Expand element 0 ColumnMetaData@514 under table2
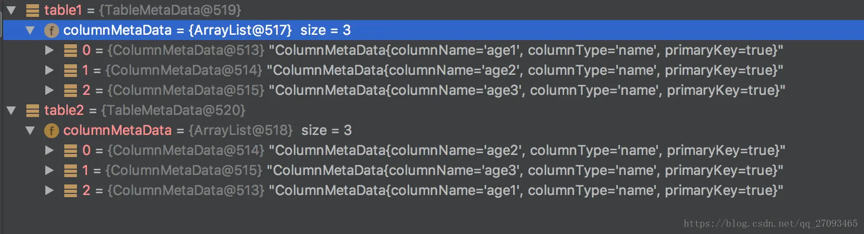This screenshot has height=234, width=864. (50, 150)
